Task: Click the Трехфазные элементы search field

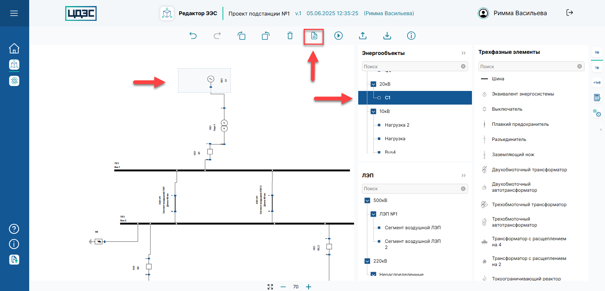Action: (528, 67)
